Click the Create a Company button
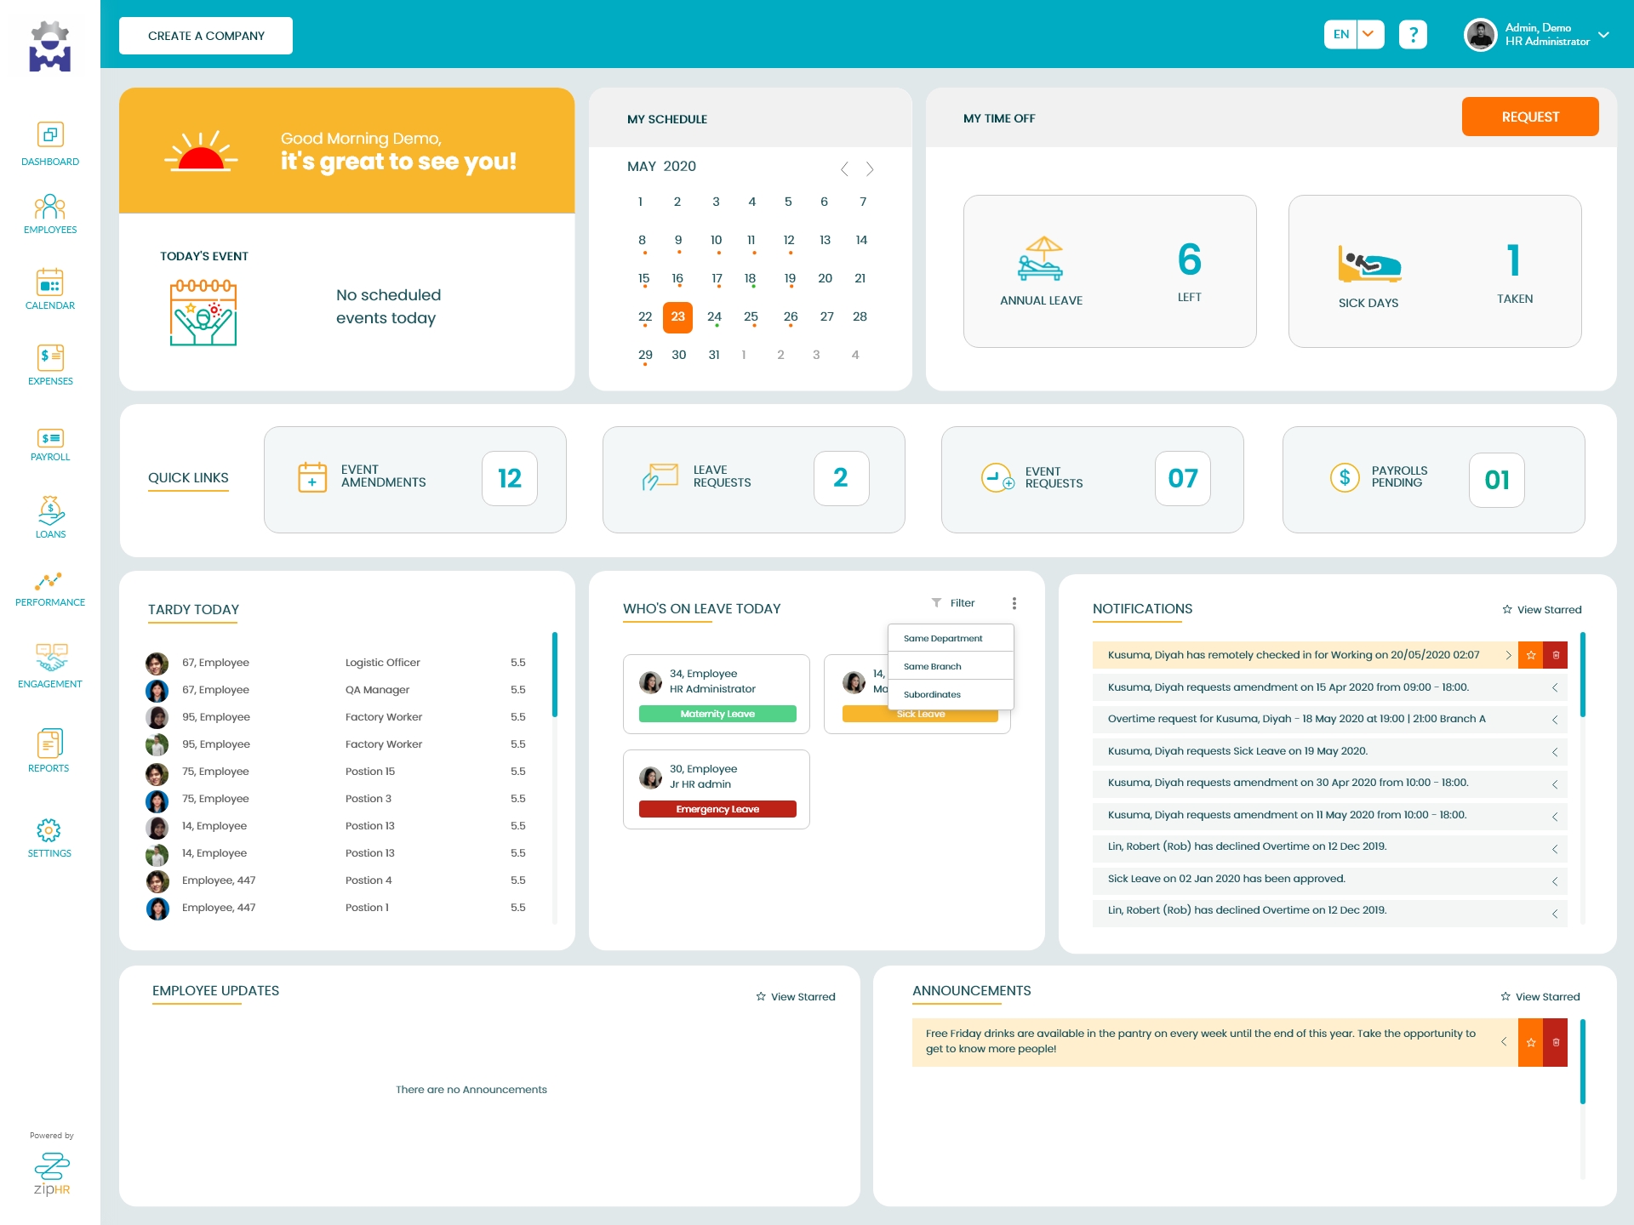This screenshot has width=1634, height=1225. (206, 36)
